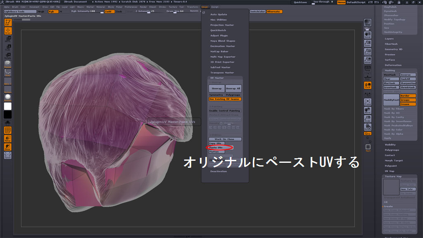This screenshot has height=238, width=423.
Task: Toggle Rgb paint mode
Action: pos(53,12)
